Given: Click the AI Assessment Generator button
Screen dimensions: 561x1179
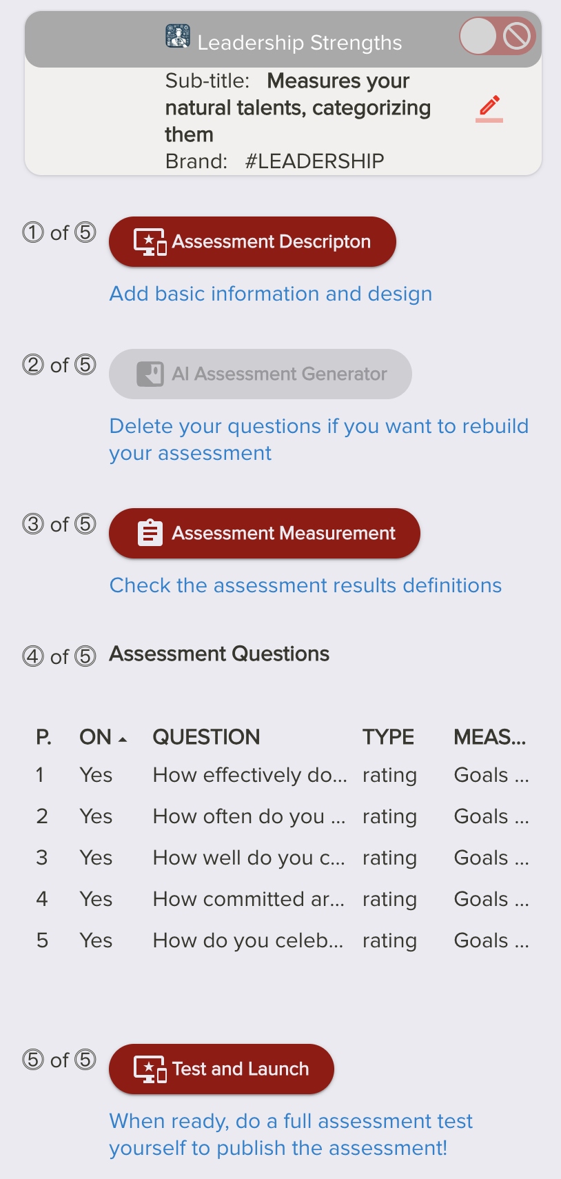Looking at the screenshot, I should (x=261, y=374).
